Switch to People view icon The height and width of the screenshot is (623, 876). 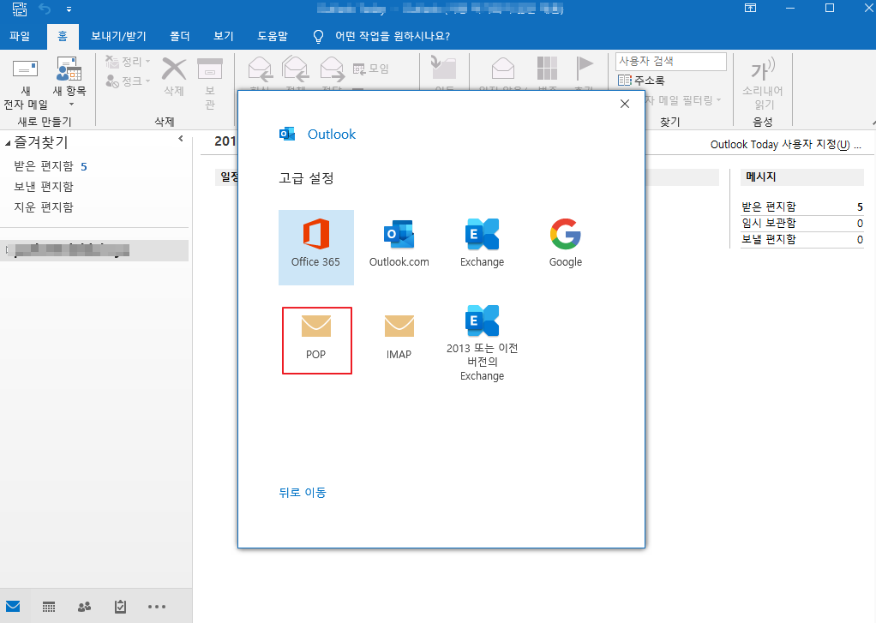point(84,607)
